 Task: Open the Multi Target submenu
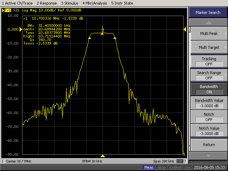tap(209, 47)
